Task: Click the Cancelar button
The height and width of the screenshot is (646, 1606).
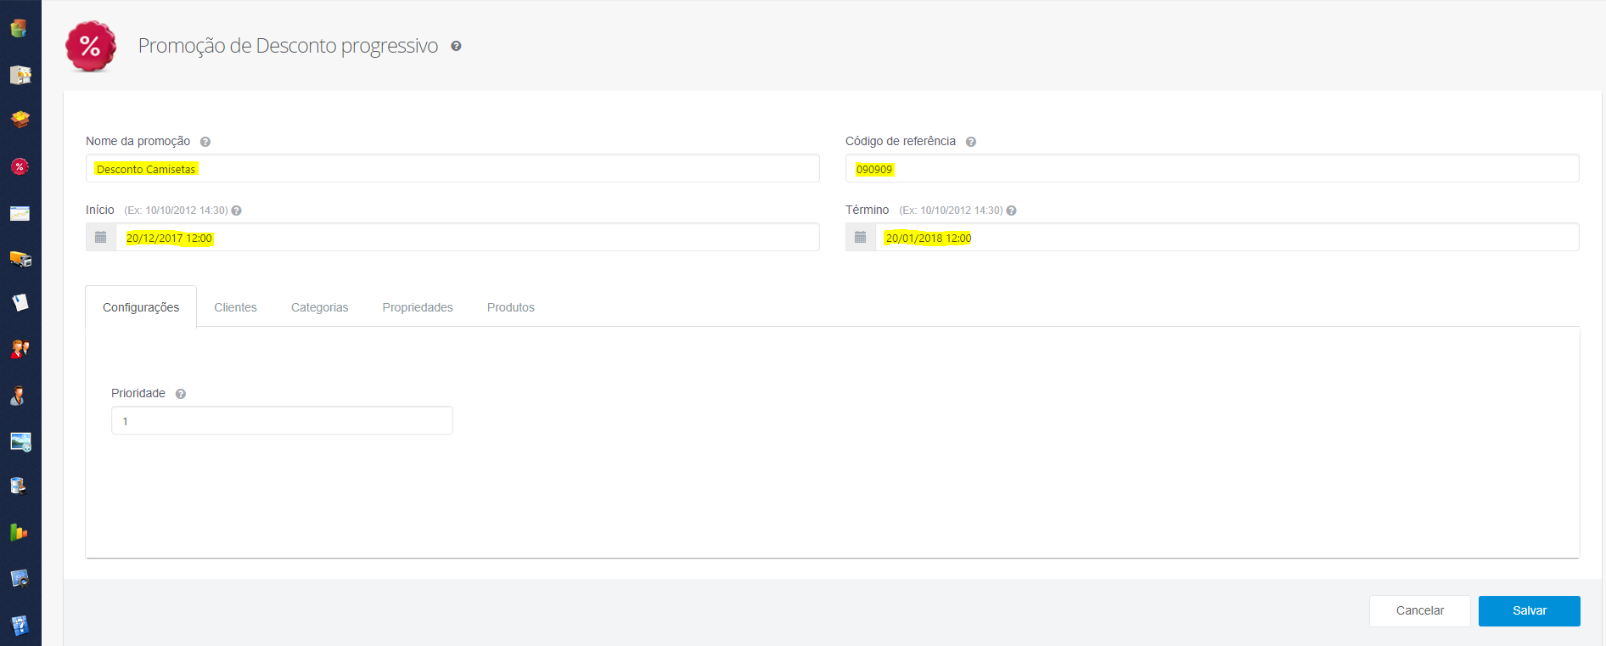Action: [1420, 611]
